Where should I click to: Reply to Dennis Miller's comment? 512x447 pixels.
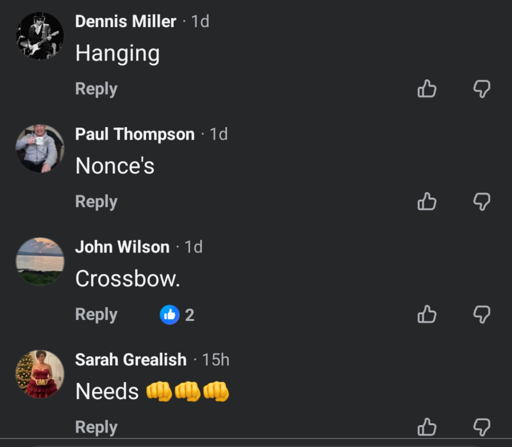(x=96, y=89)
